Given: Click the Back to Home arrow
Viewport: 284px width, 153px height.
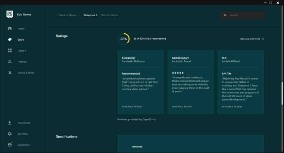Looking at the screenshot, I should [57, 15].
